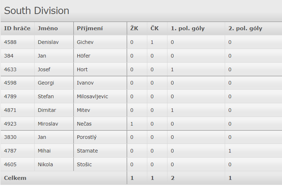Select the surname Höfer cell
Image resolution: width=282 pixels, height=186 pixels.
pyautogui.click(x=84, y=56)
